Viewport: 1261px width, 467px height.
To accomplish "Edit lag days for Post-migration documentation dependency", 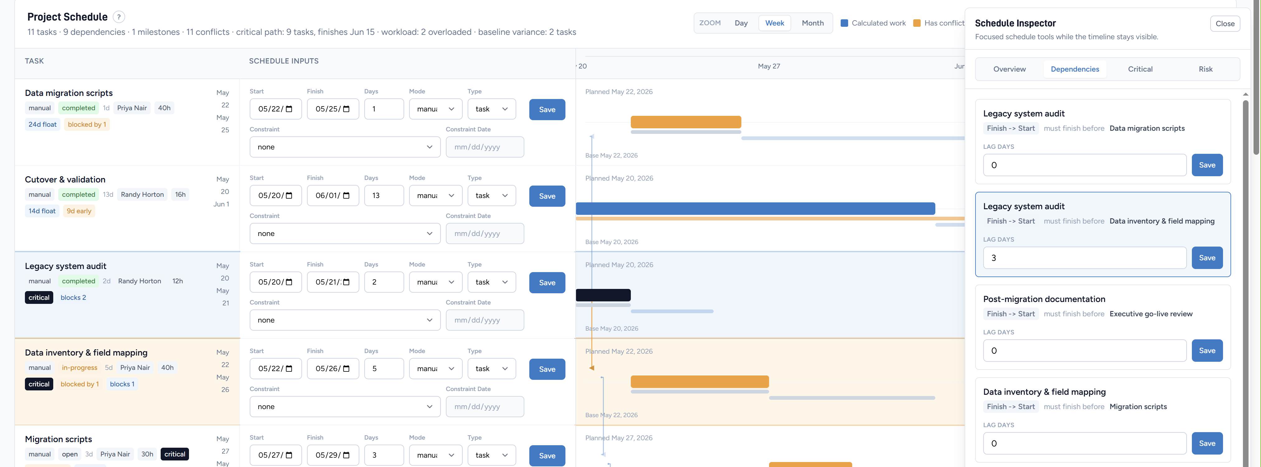I will click(x=1084, y=351).
